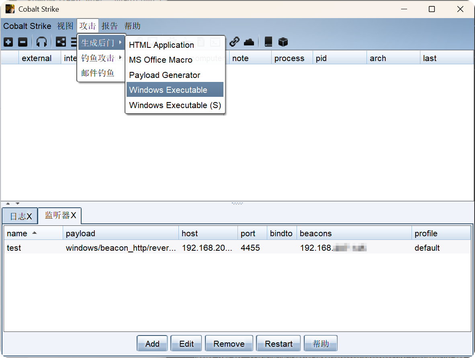475x358 pixels.
Task: Switch to pivot graph with the share-node icon
Action: coord(61,42)
